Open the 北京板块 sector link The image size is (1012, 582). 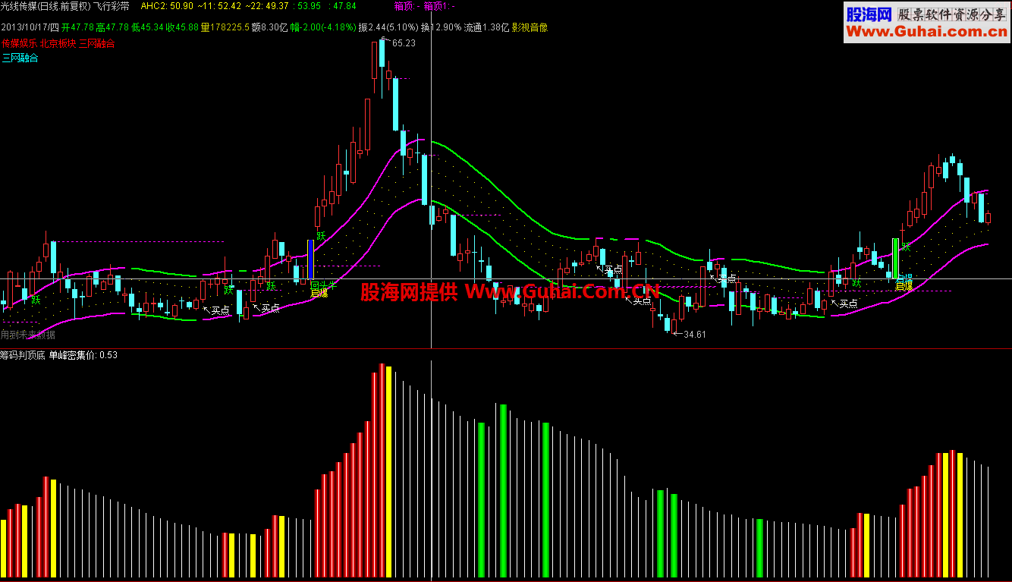58,43
